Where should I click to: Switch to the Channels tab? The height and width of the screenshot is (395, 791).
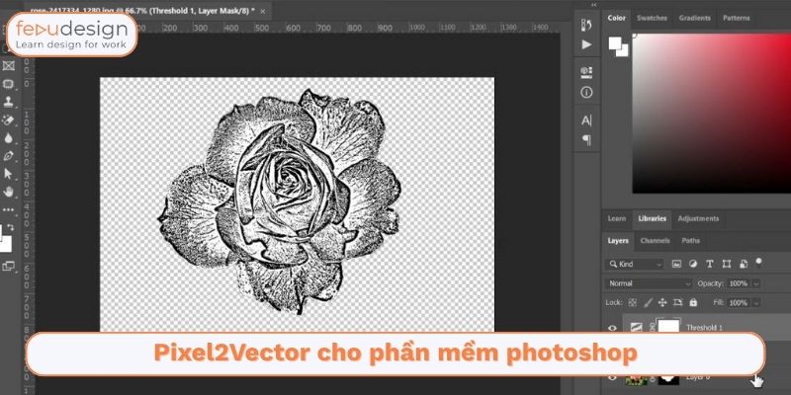(655, 241)
